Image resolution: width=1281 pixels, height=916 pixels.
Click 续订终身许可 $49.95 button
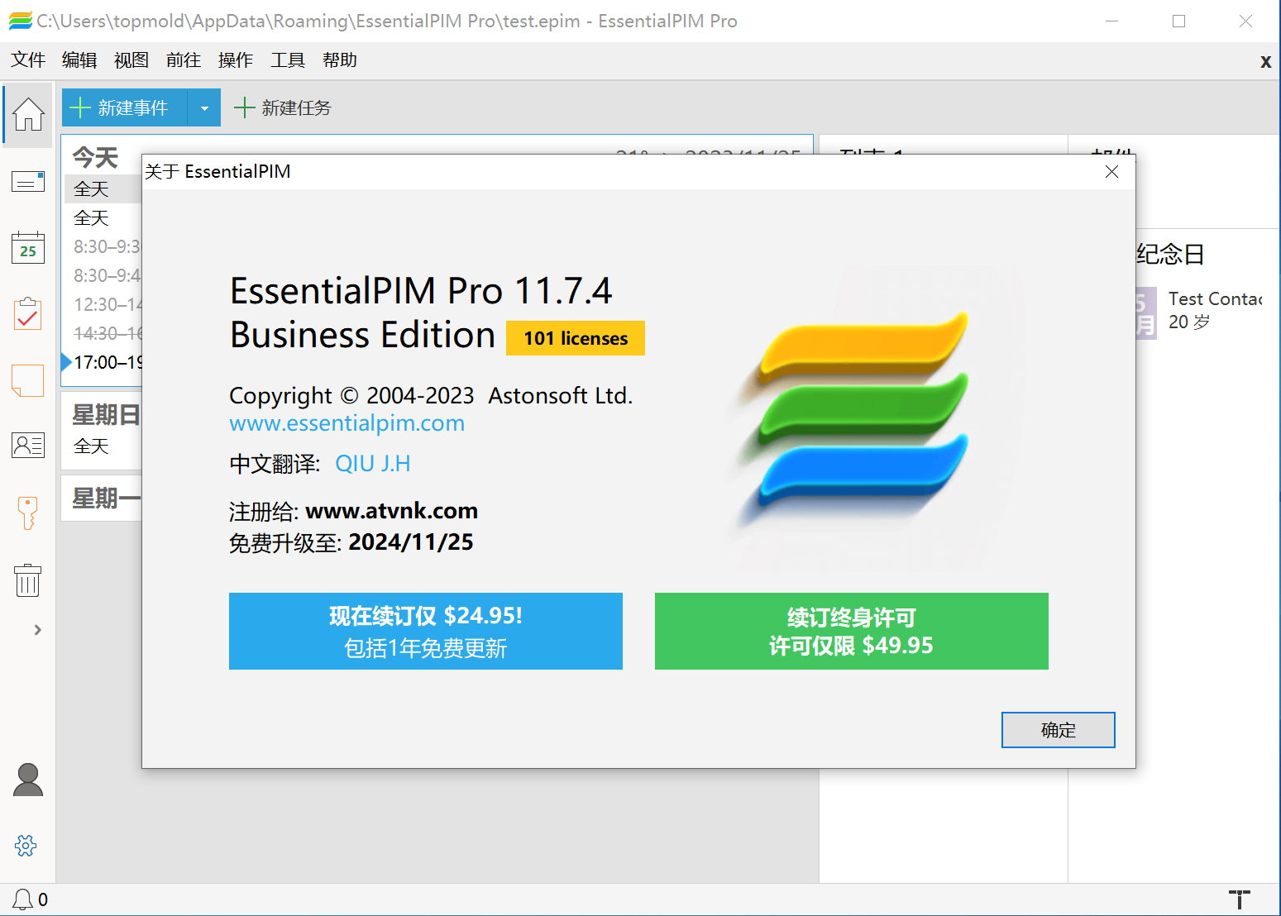pos(852,631)
